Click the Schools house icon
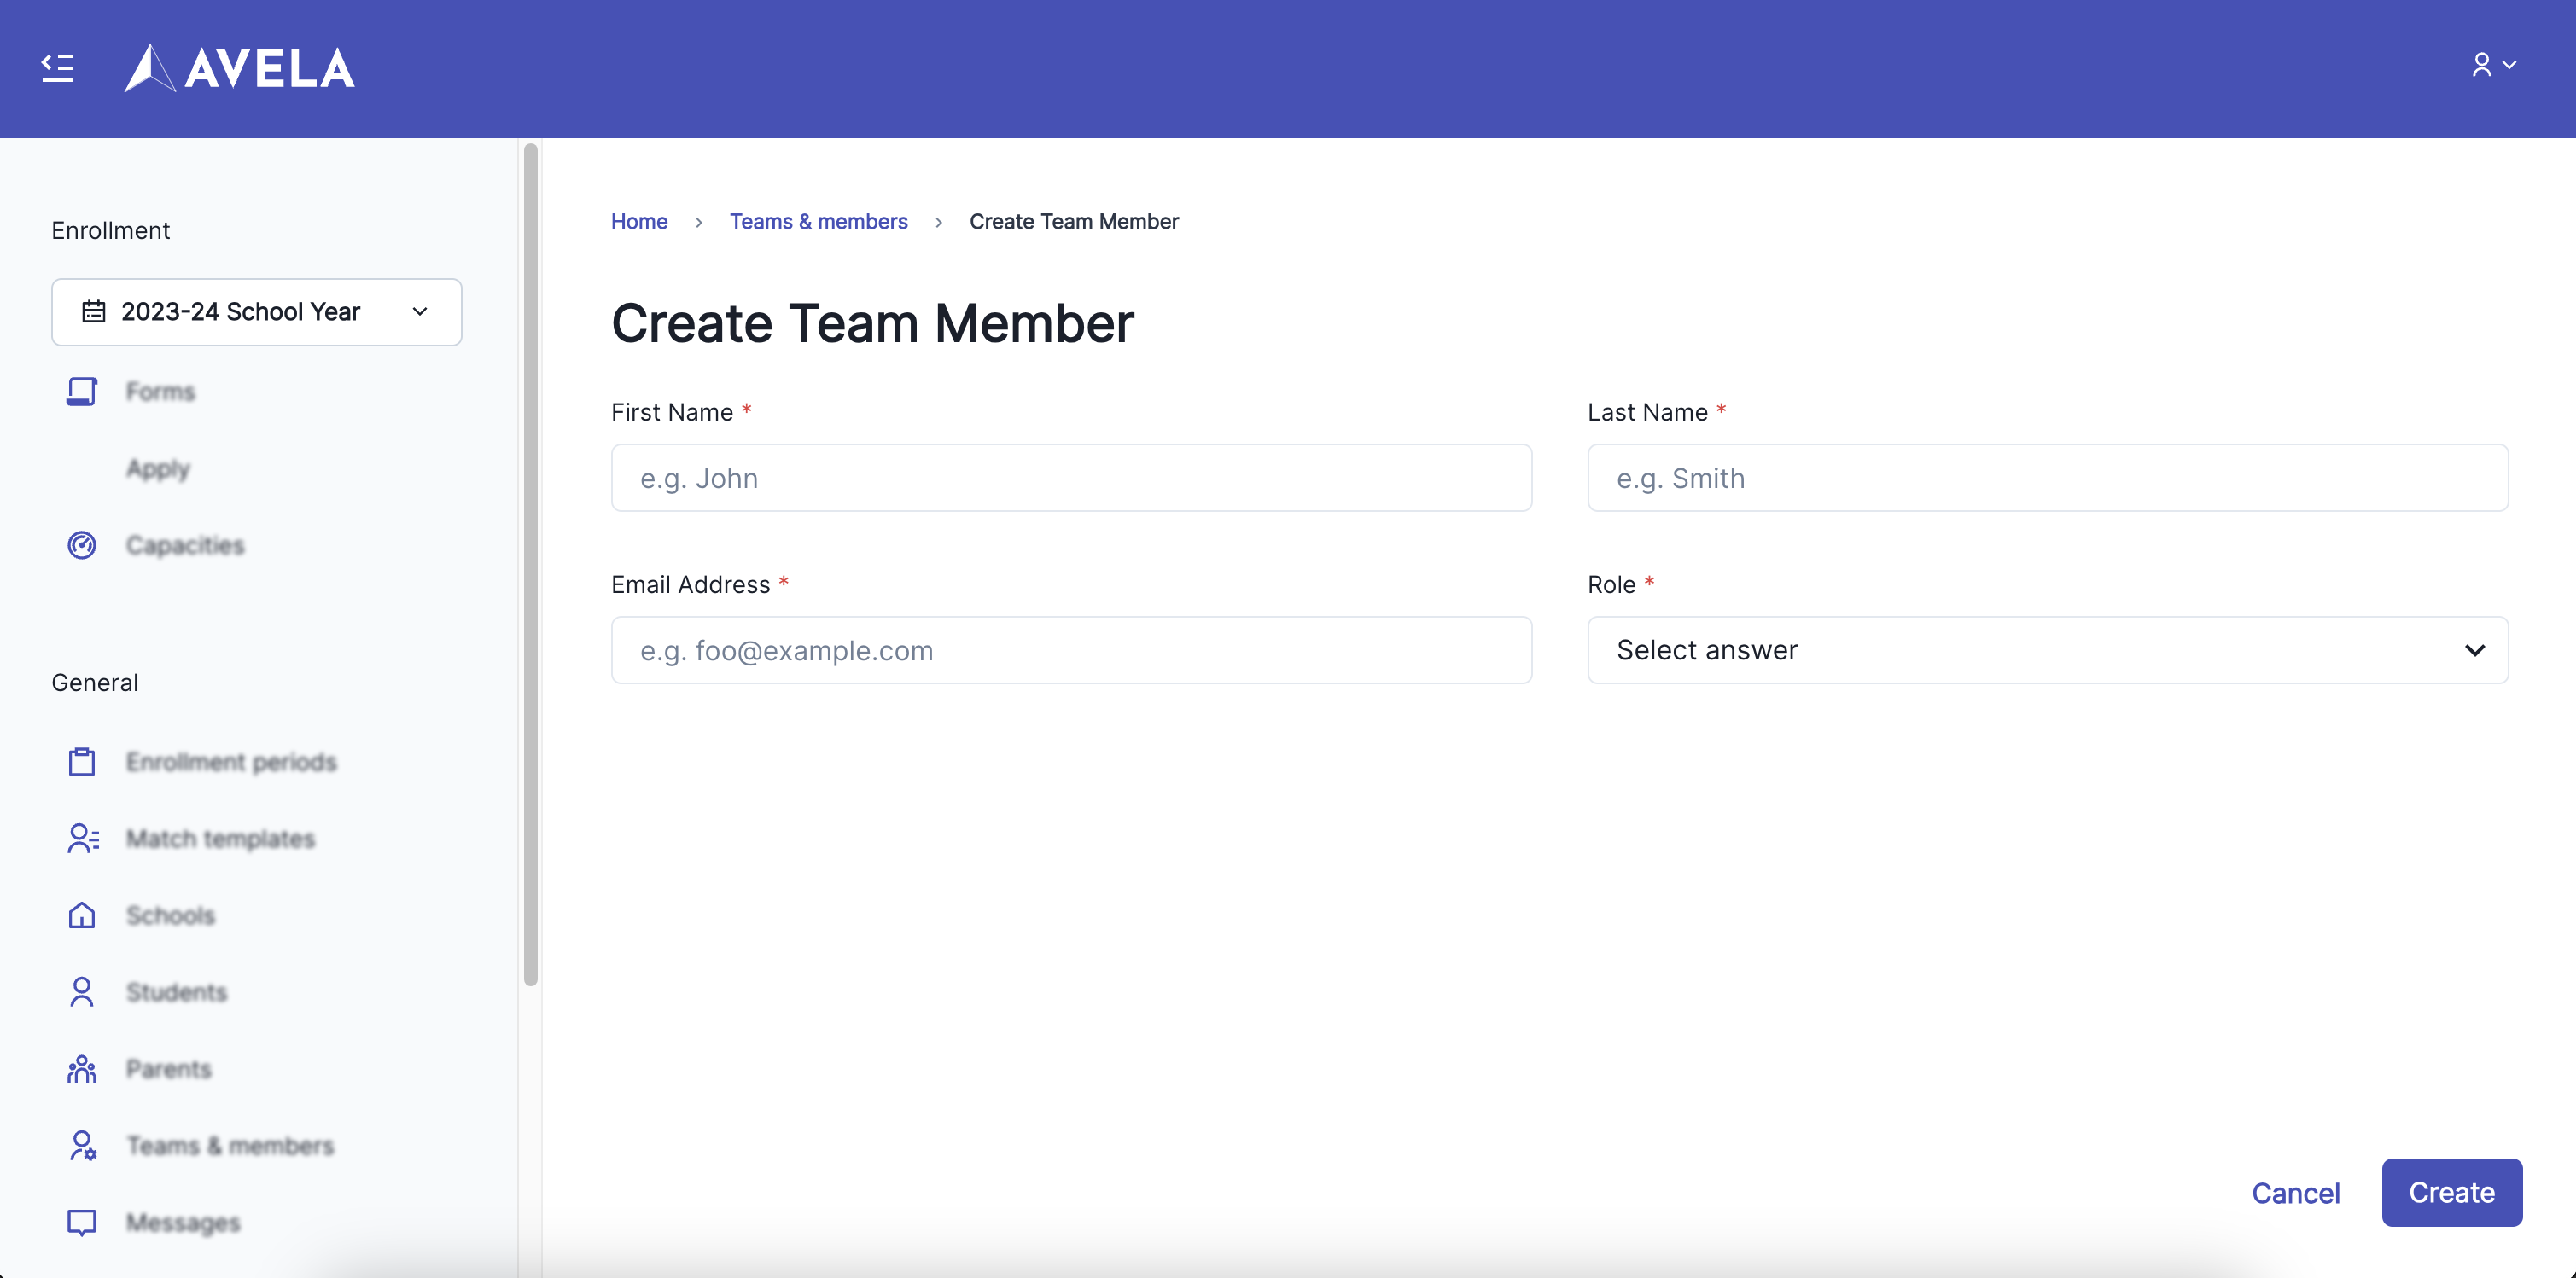 click(82, 915)
